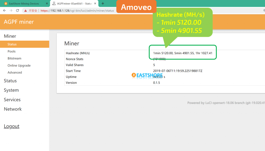Screen dimensions: 265x151
Task: Select Status under the Miner section
Action: 12,44
